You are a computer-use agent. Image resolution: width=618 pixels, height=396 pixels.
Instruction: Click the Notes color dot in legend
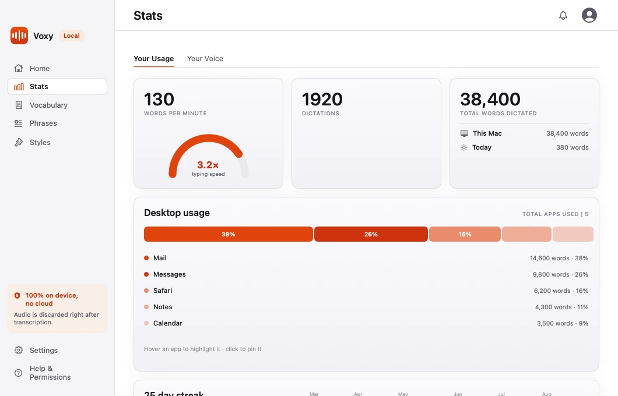pyautogui.click(x=146, y=307)
